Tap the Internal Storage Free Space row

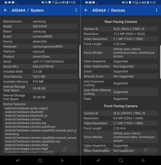(40, 97)
